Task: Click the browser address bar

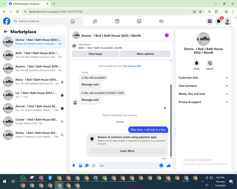Action: [x=109, y=11]
